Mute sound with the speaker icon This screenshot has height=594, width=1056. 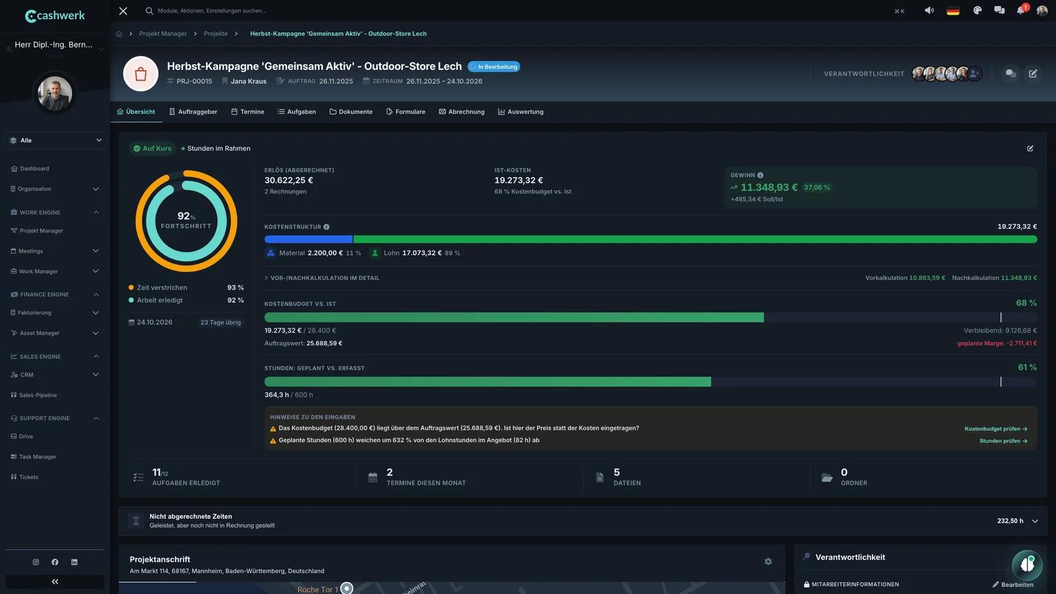point(929,11)
